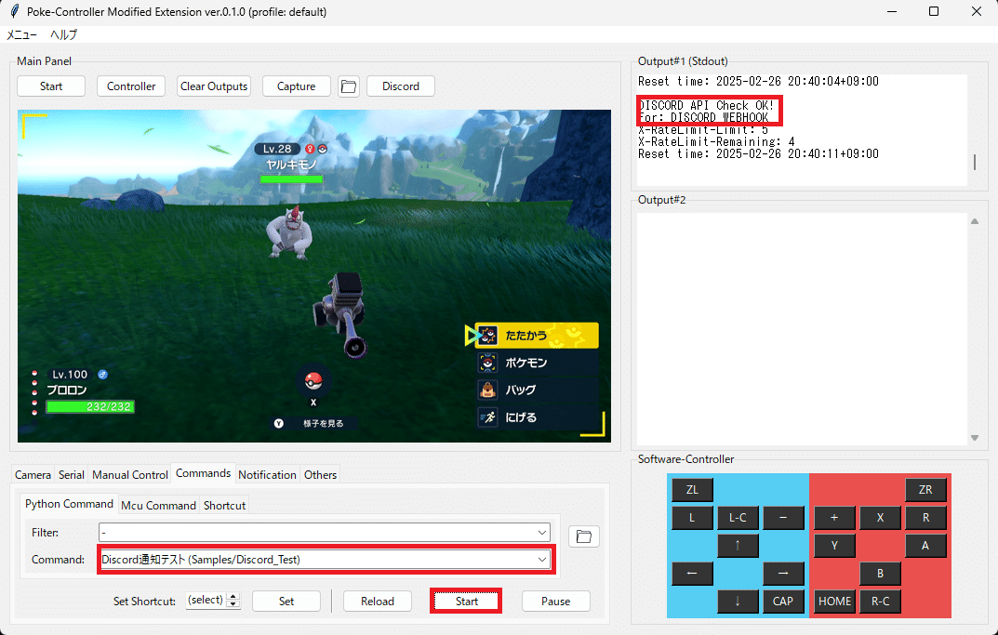The image size is (998, 635).
Task: Click the Output#2 scrollbar down arrow
Action: tap(975, 437)
